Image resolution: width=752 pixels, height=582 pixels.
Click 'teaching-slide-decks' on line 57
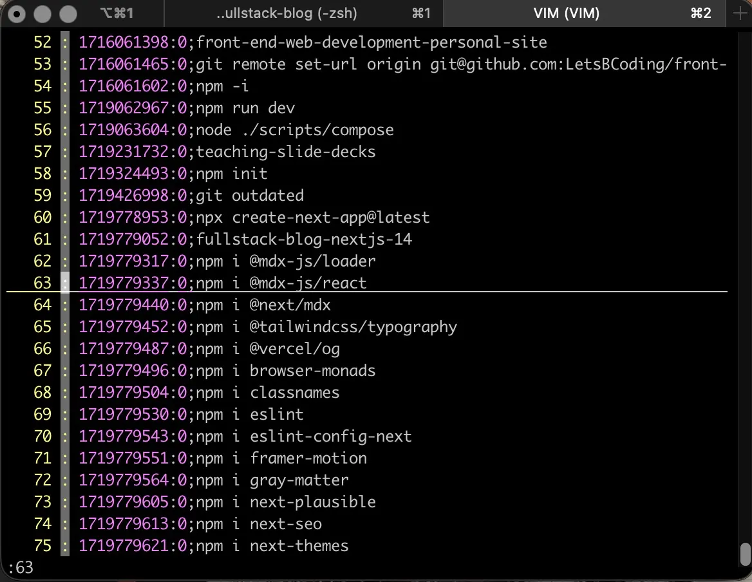[285, 152]
